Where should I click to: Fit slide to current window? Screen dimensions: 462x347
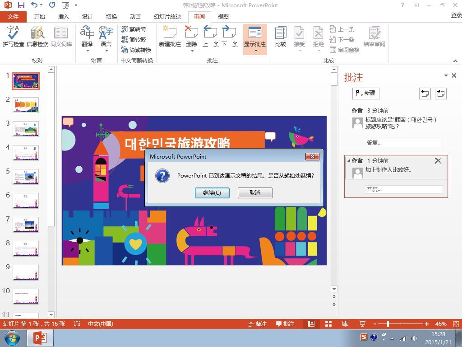pos(456,324)
